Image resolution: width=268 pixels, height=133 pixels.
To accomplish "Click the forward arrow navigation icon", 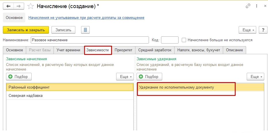I will (x=19, y=6).
